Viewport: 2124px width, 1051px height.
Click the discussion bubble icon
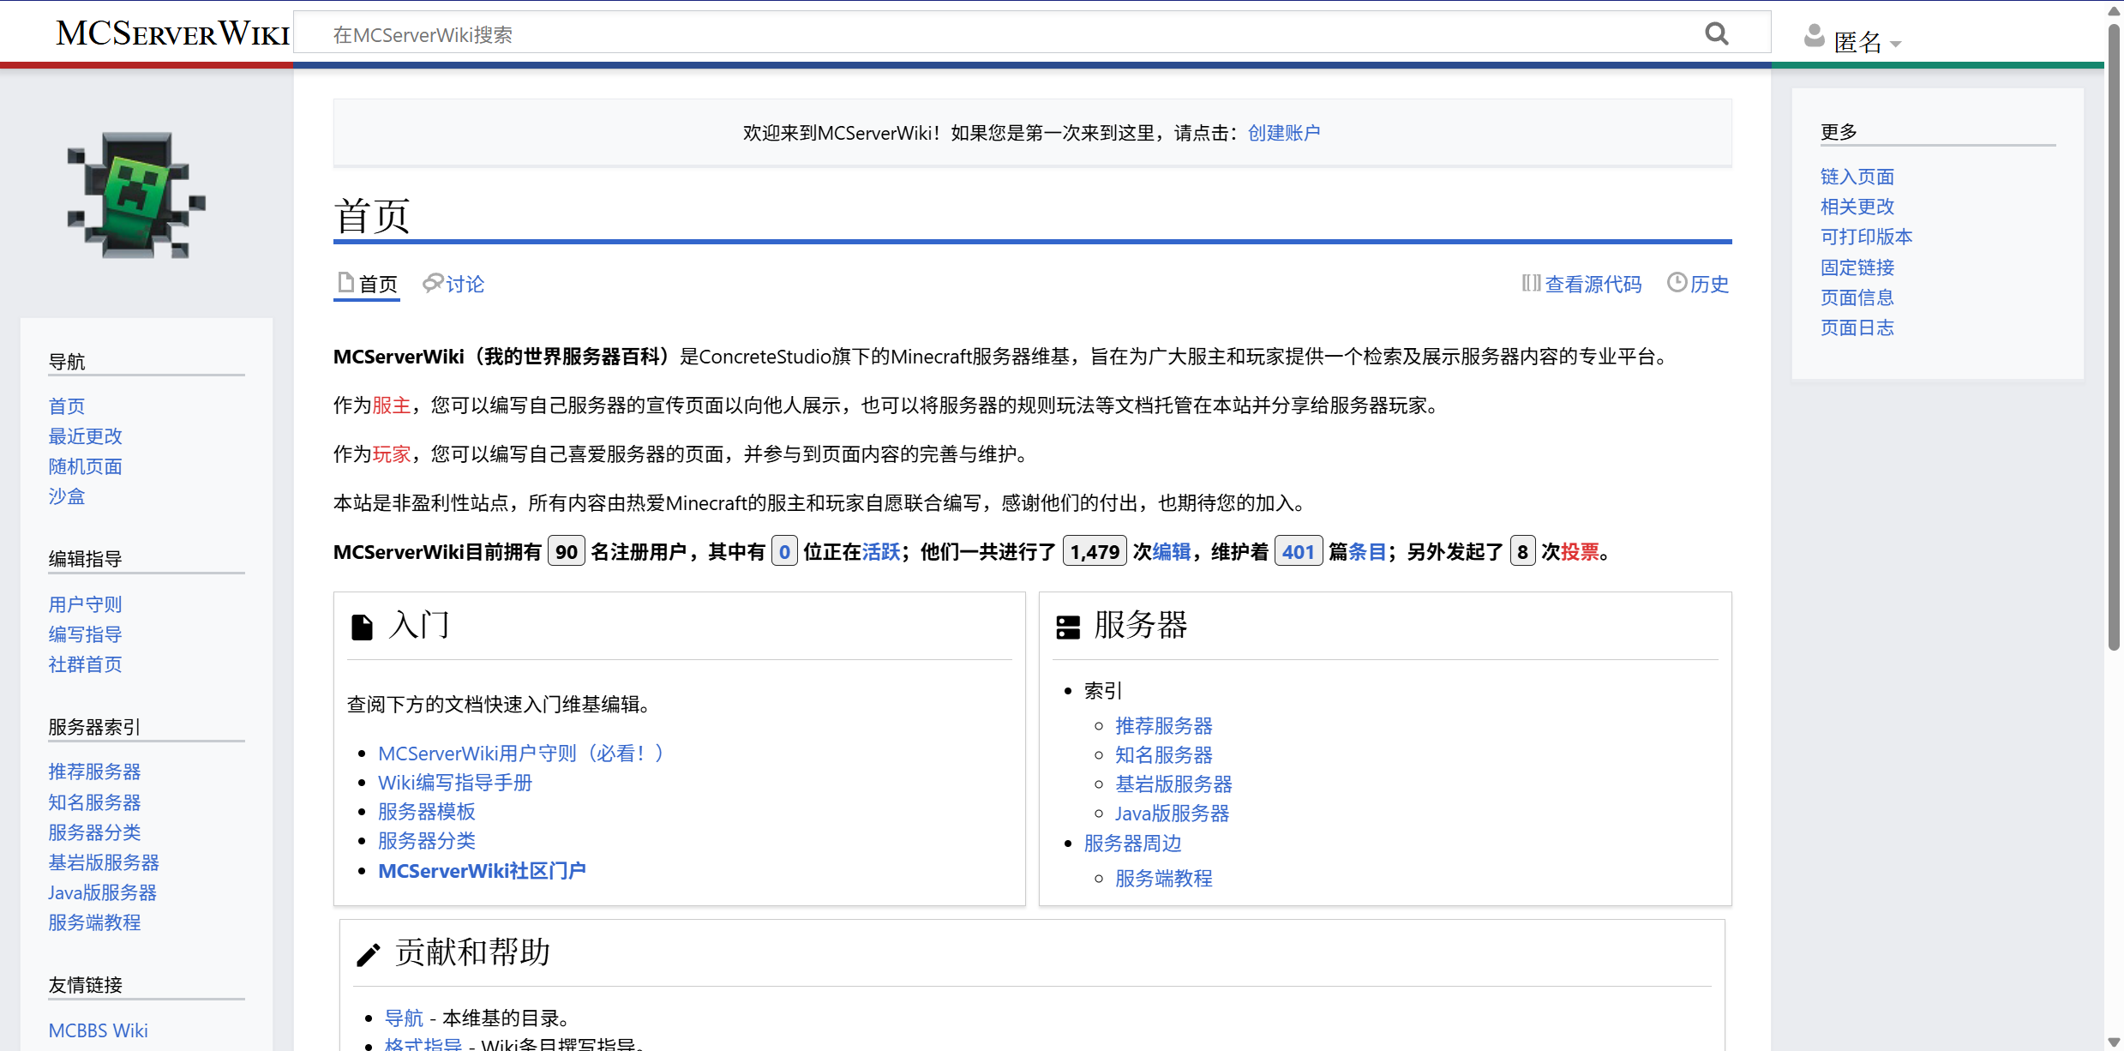[x=432, y=283]
